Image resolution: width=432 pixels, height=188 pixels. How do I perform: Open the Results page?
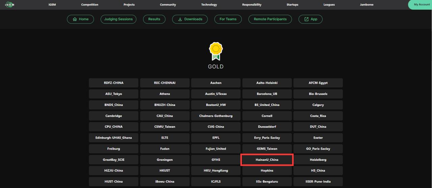[154, 19]
